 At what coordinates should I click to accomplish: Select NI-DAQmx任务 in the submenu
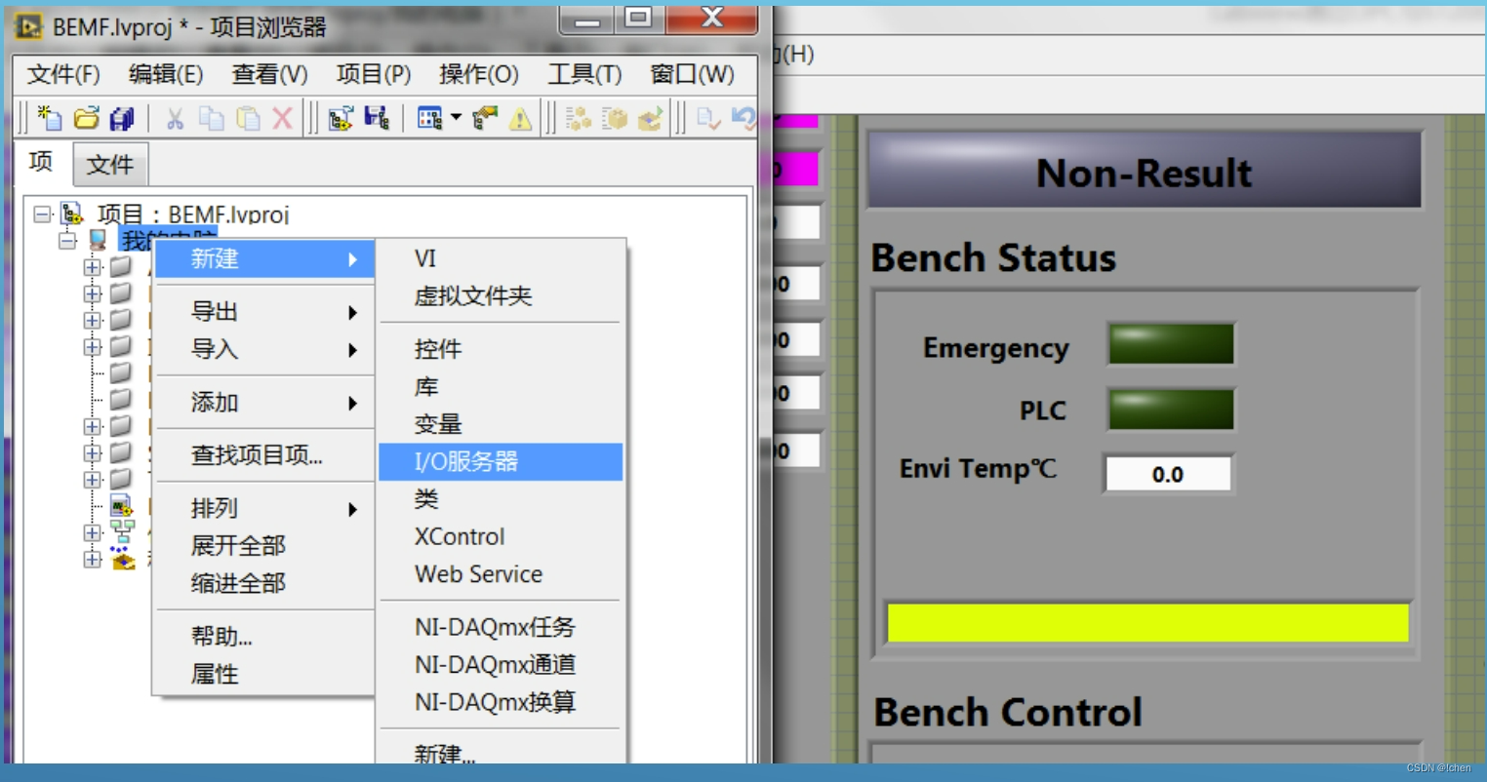[x=501, y=627]
